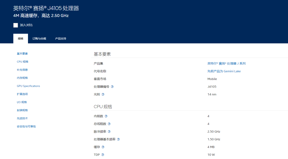This screenshot has height=159, width=288.
Task: Jump to 内存规格 sidebar link
Action: [22, 78]
